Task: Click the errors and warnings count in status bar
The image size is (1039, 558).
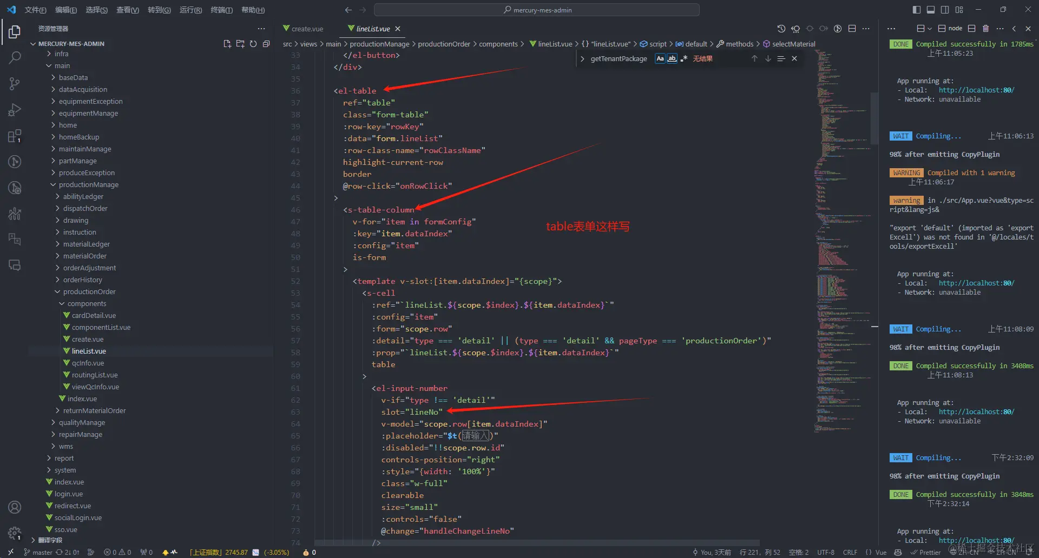Action: click(117, 552)
